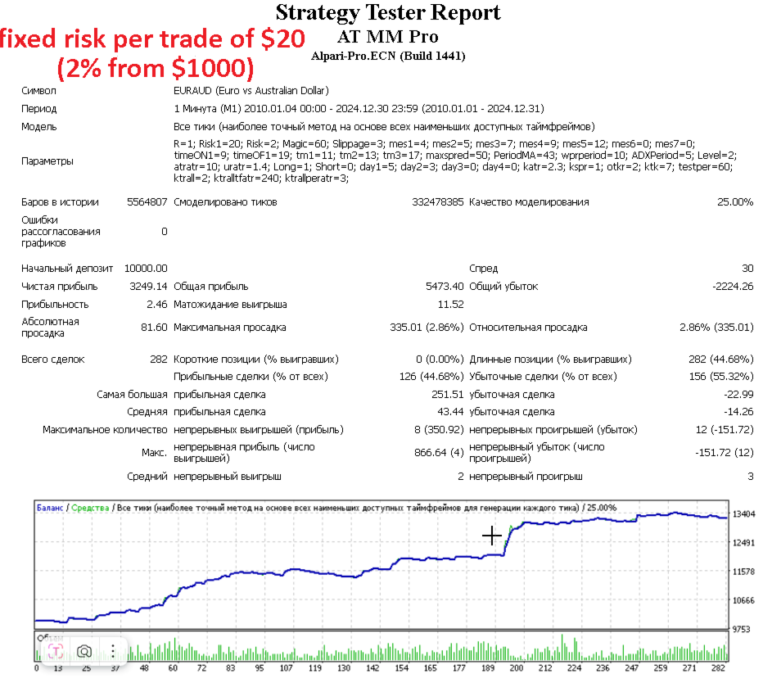Select chart axis value '11578'

point(743,572)
